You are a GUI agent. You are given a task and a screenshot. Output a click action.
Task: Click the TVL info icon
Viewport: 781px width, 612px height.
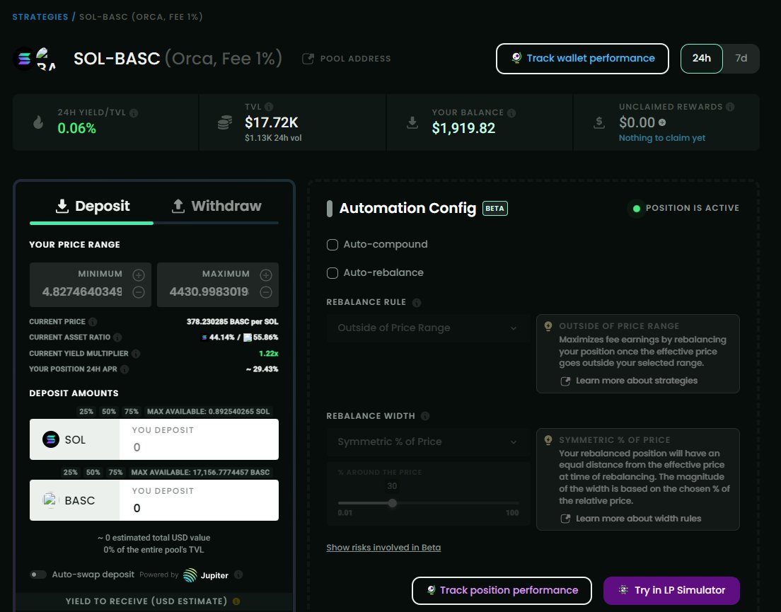click(x=269, y=107)
